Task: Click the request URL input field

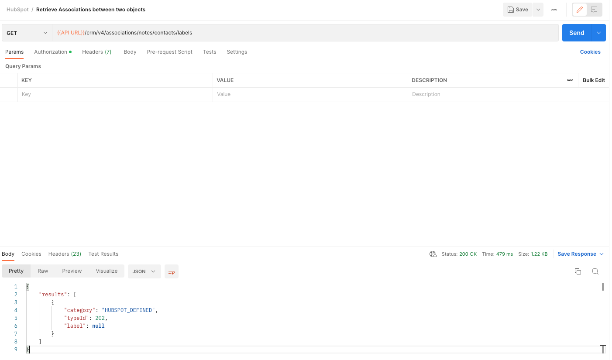Action: pos(306,32)
